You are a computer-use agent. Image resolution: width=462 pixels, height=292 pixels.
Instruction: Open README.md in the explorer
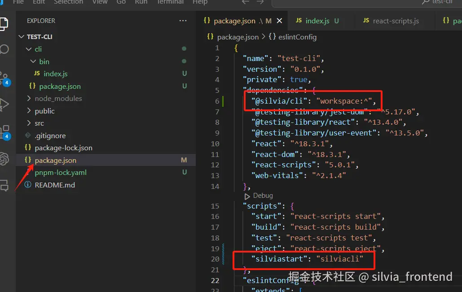click(x=55, y=185)
